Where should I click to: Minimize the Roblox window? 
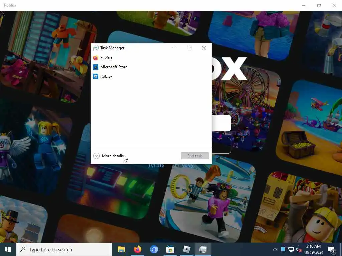pyautogui.click(x=304, y=5)
